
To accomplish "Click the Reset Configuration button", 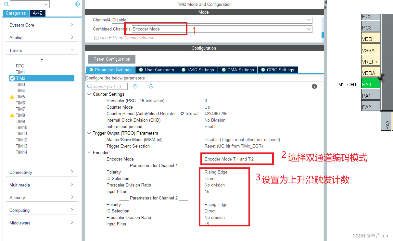I will 112,59.
